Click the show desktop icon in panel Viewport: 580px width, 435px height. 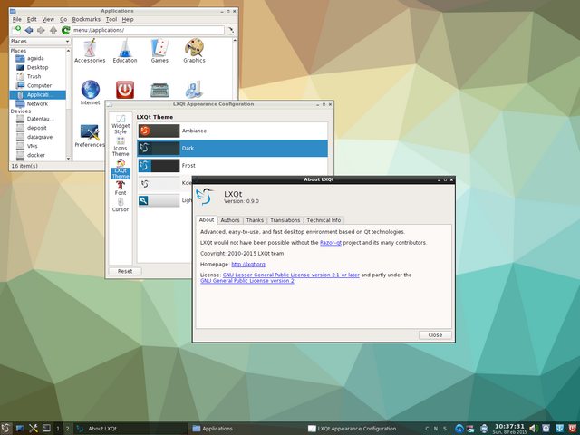pos(20,429)
